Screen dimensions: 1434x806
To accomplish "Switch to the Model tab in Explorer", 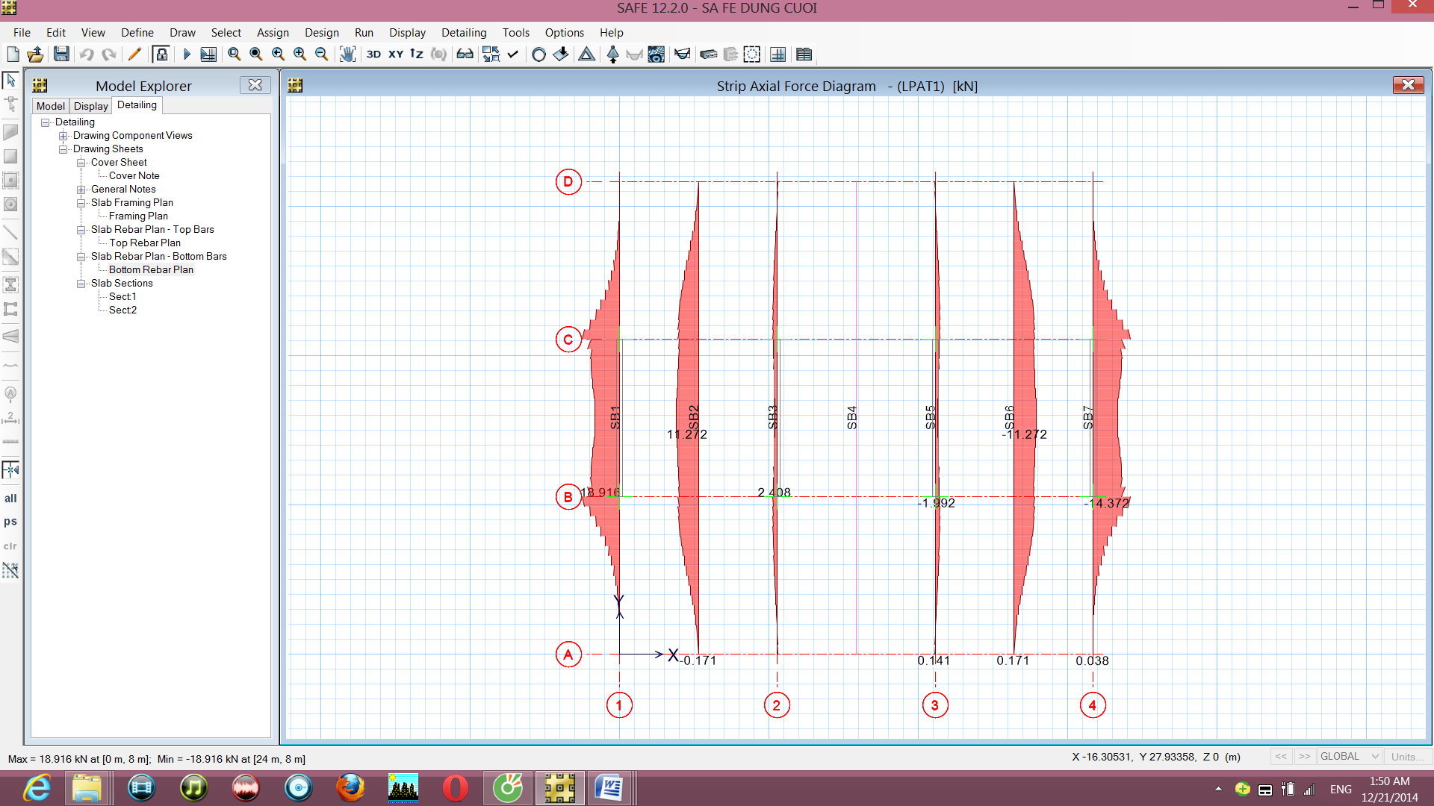I will point(51,106).
